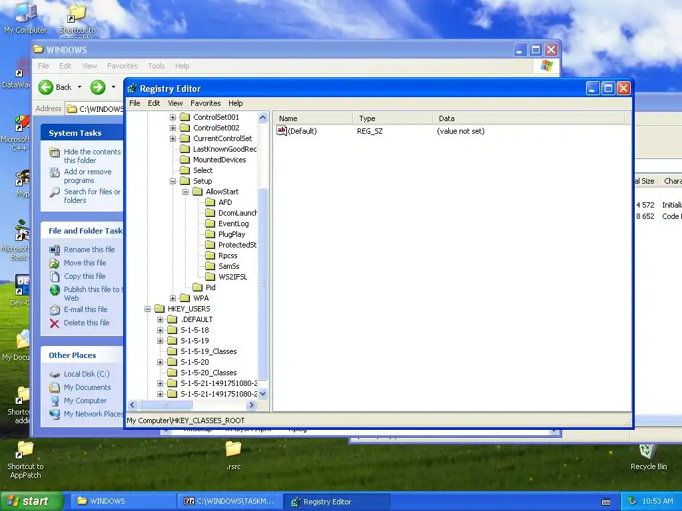Select the WS2IFSL key folder icon
The image size is (682, 511).
click(210, 277)
